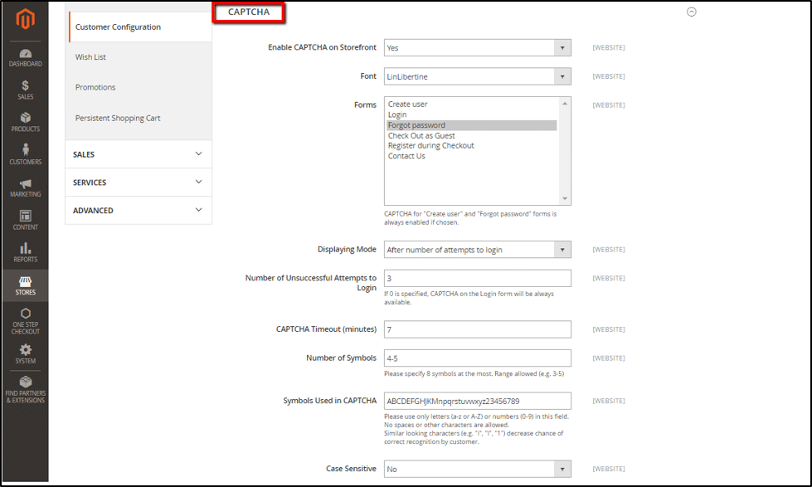Collapse the CAPTCHA section using the chevron
This screenshot has width=812, height=487.
click(x=691, y=12)
